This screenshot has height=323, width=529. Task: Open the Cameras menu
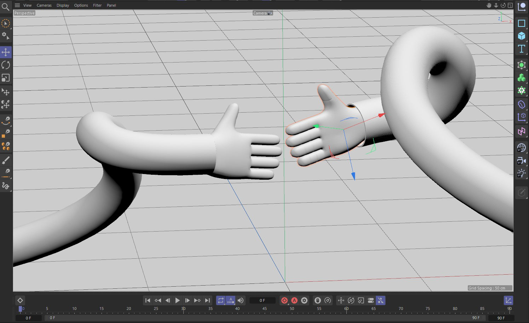click(44, 5)
